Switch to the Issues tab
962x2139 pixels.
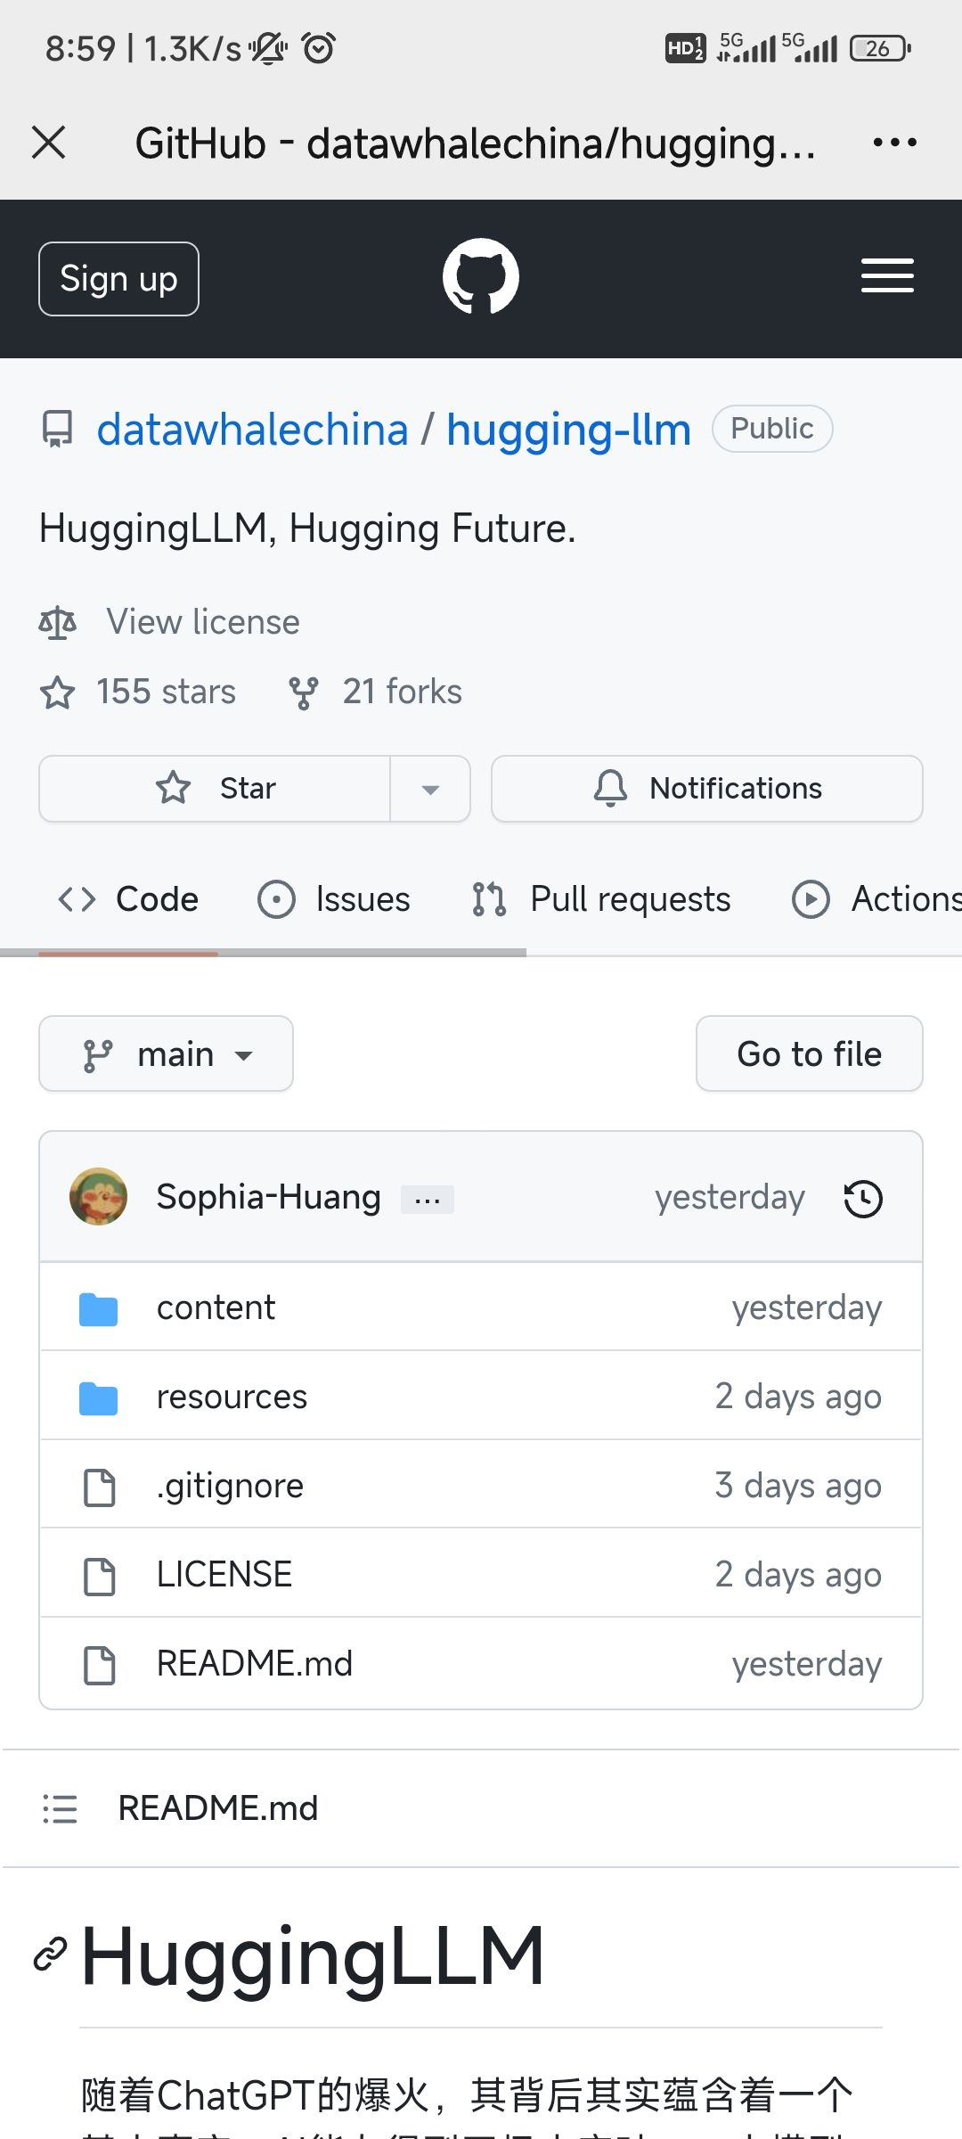click(334, 899)
